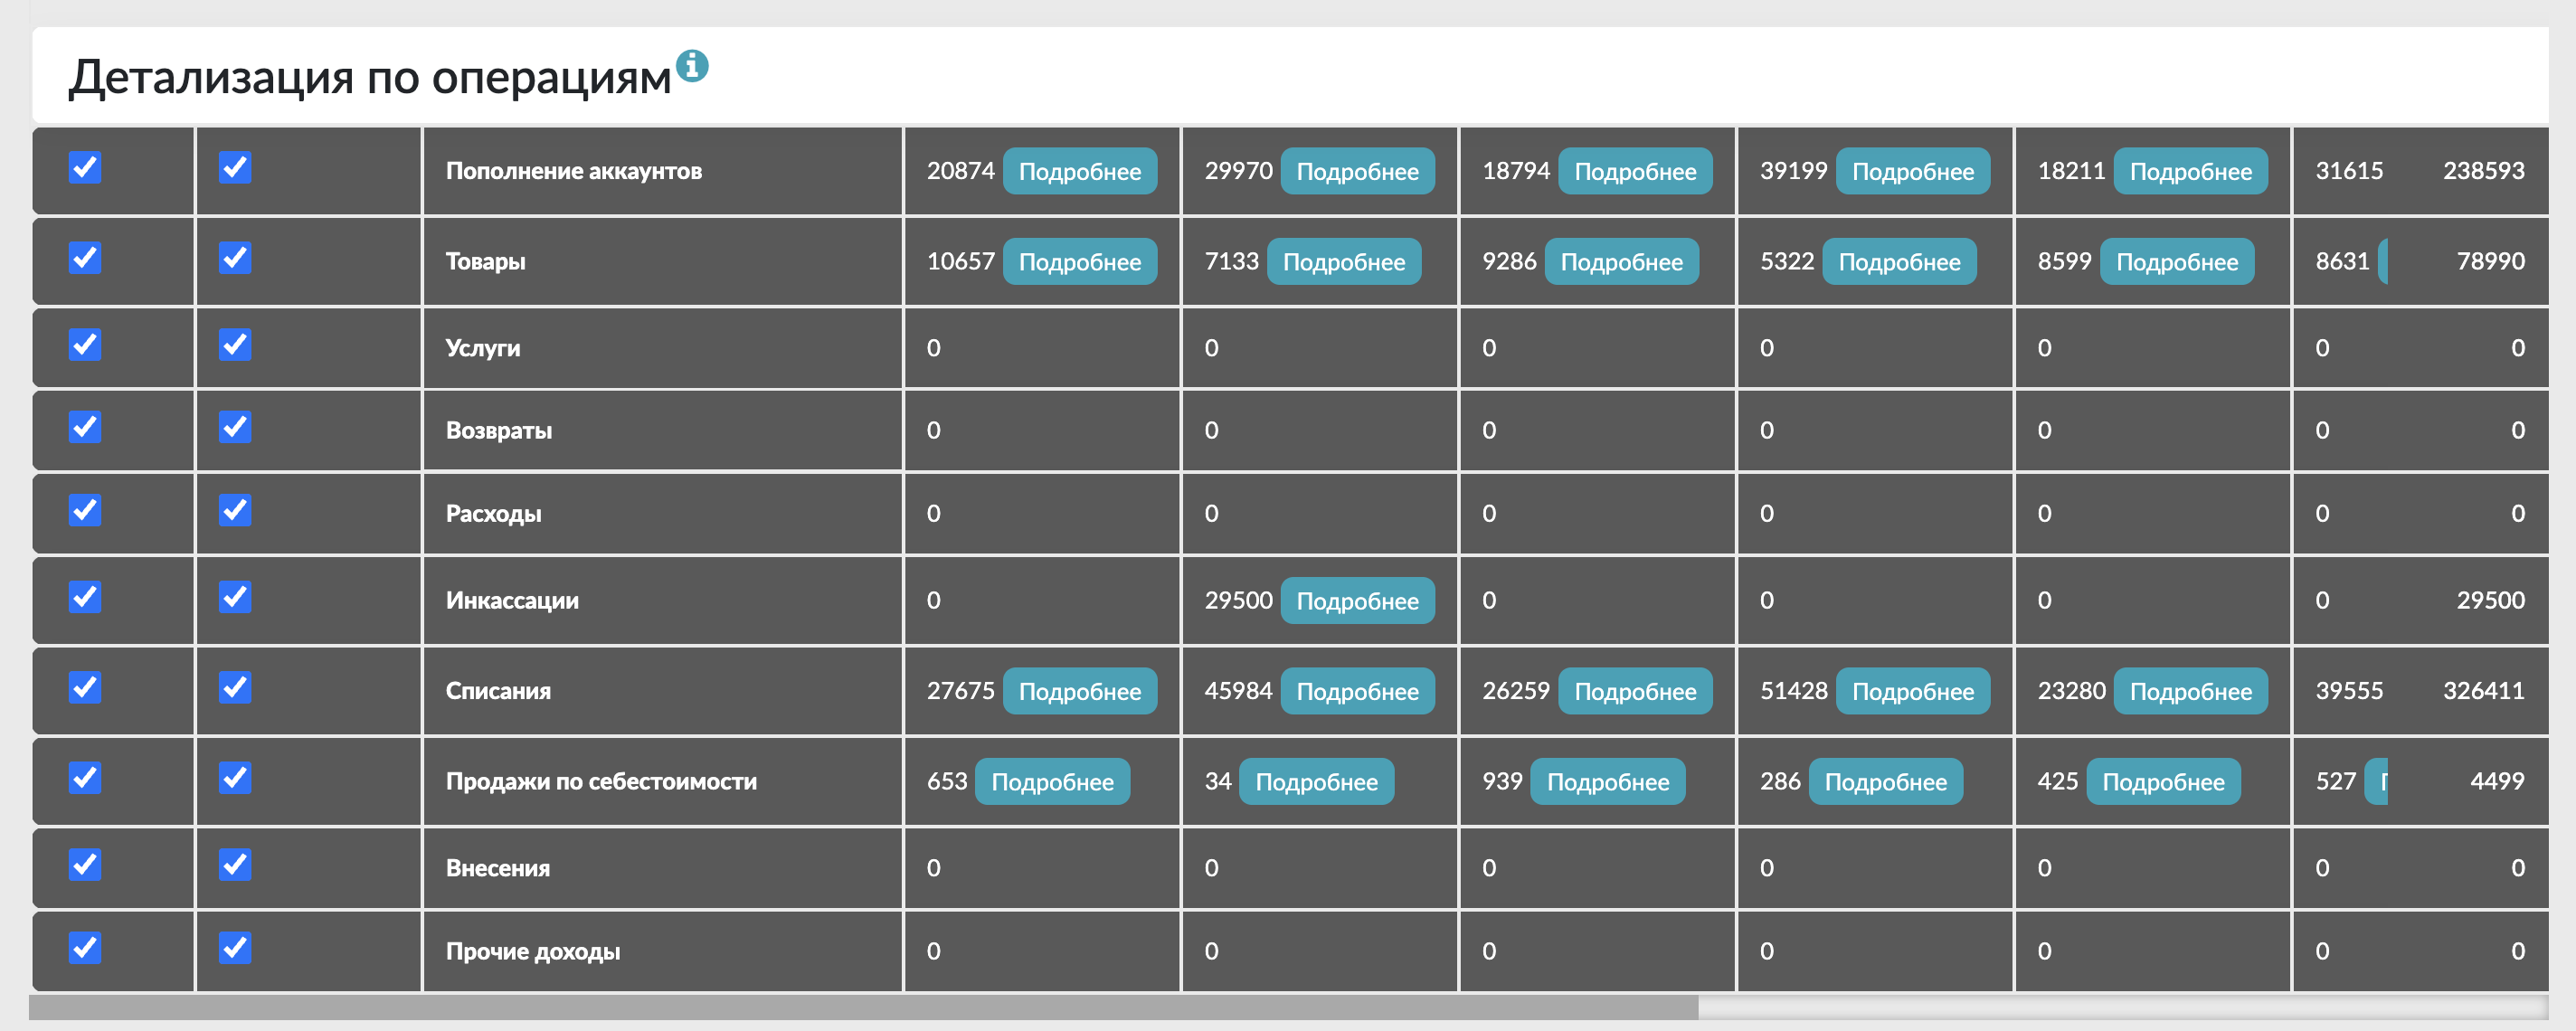The width and height of the screenshot is (2576, 1031).
Task: Click Подробнее next to 51428 in Списания
Action: tap(1912, 691)
